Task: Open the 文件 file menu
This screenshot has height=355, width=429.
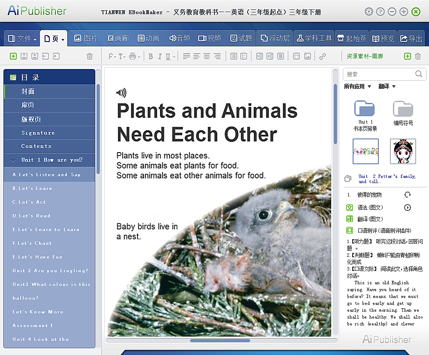Action: pyautogui.click(x=22, y=39)
